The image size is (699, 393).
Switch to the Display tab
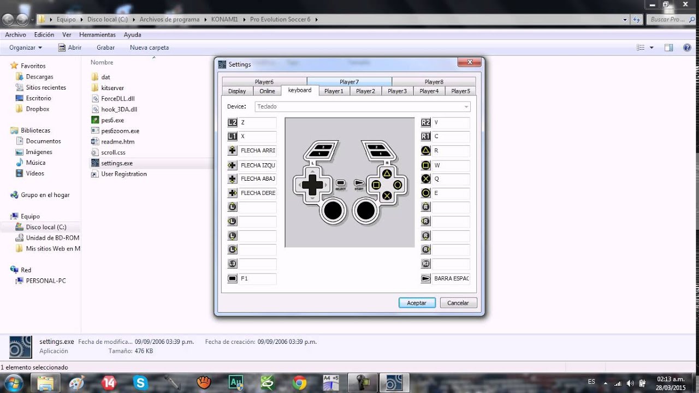[x=237, y=91]
